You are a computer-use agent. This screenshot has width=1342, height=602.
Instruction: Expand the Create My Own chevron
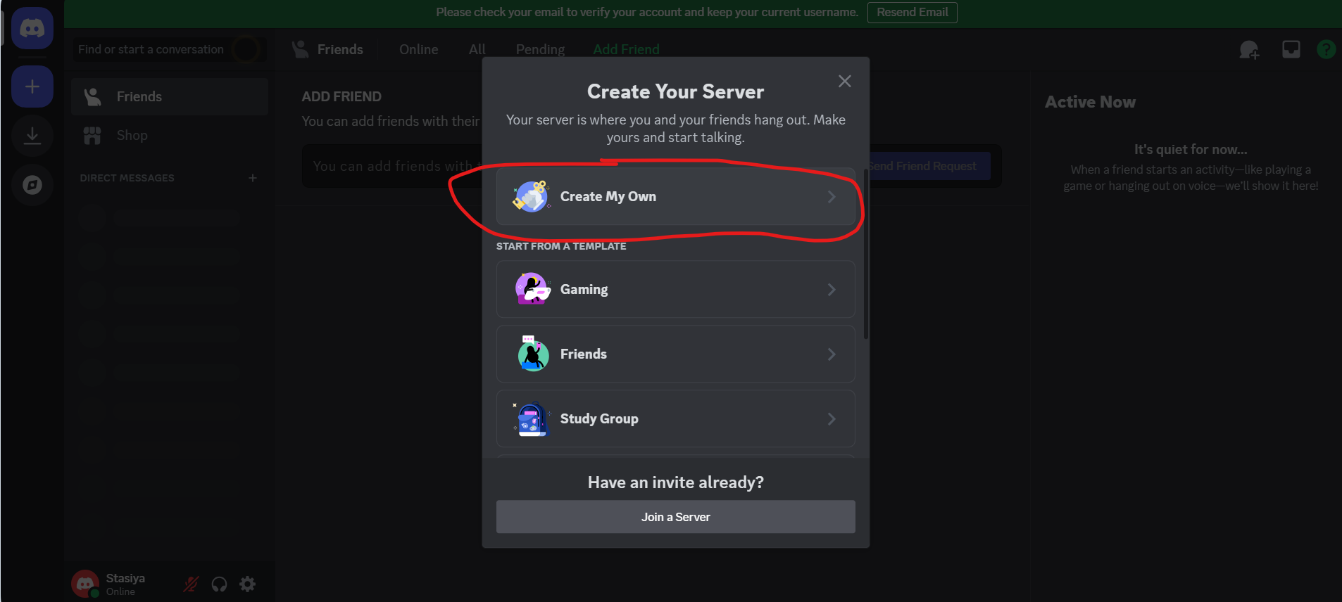832,197
